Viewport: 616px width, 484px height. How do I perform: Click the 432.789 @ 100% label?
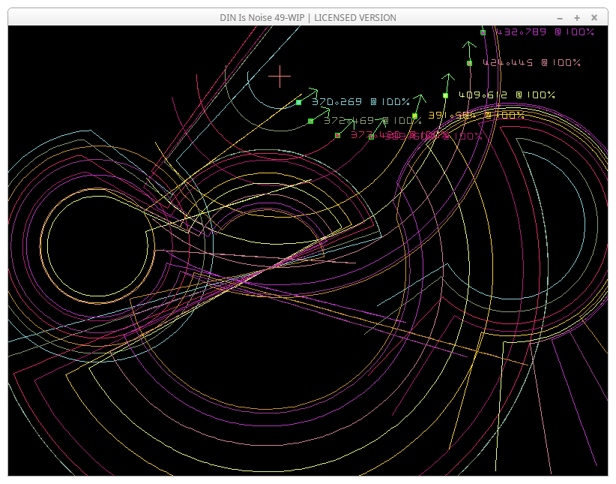(x=545, y=32)
